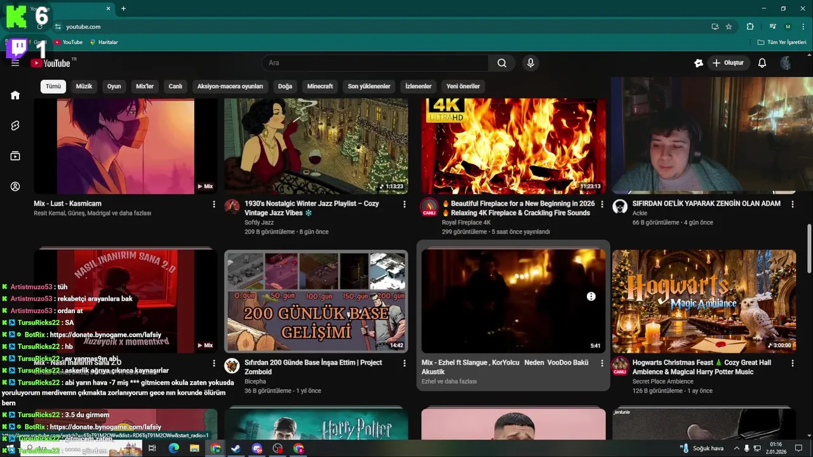This screenshot has width=813, height=457.
Task: Open options for Hogwarts Christmas Feast video
Action: tap(793, 363)
